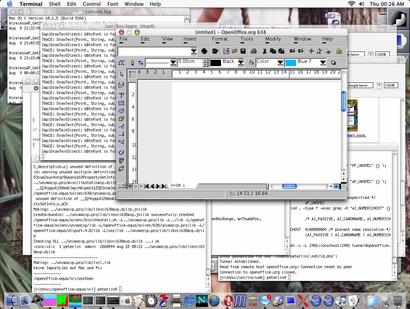The image size is (410, 309).
Task: Click the horizontal scrollbar thumb
Action: click(x=289, y=186)
